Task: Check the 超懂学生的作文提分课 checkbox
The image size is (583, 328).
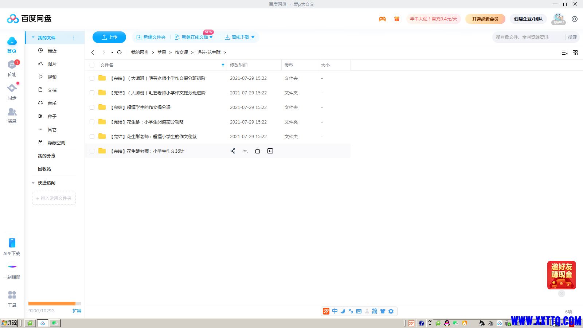Action: tap(92, 108)
